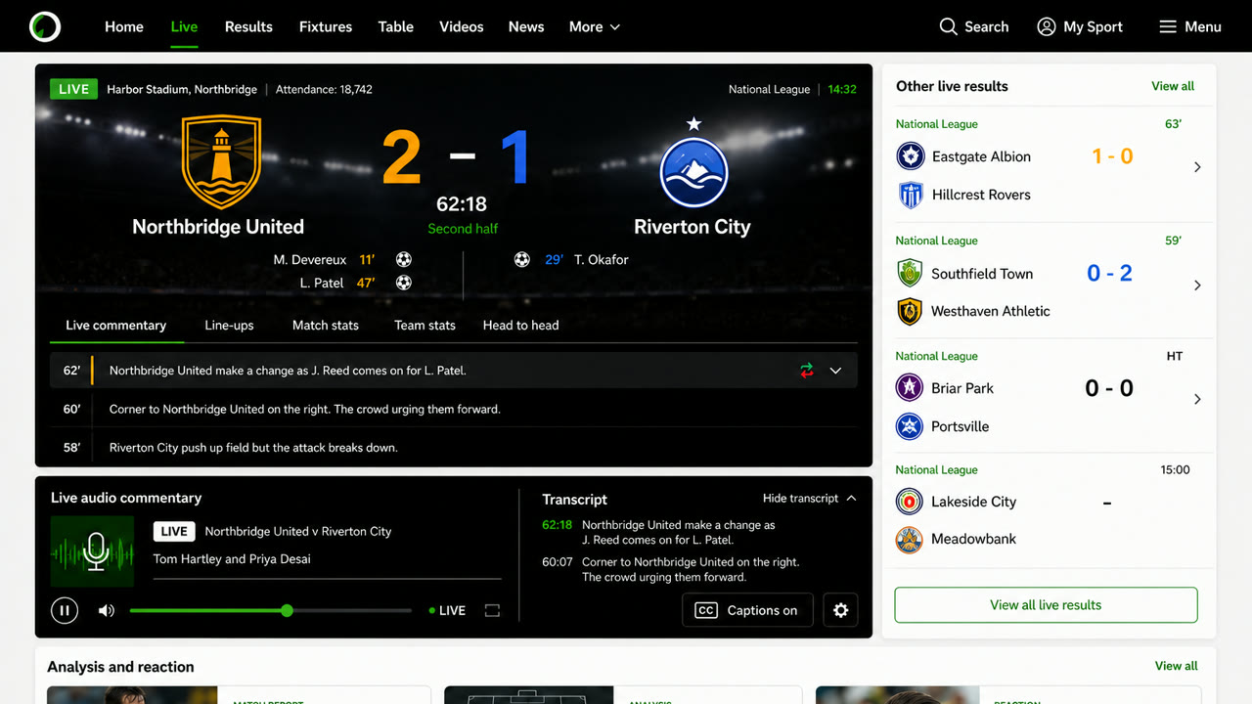Image resolution: width=1252 pixels, height=704 pixels.
Task: Click View all in Other live results
Action: [x=1173, y=86]
